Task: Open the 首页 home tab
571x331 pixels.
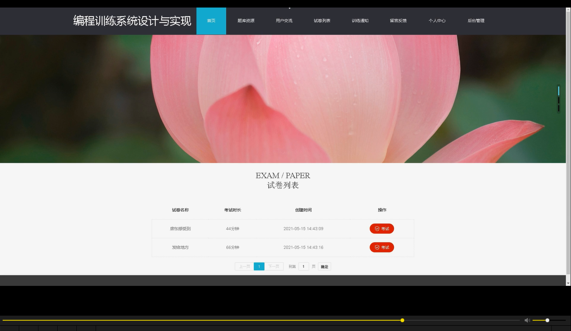Action: coord(211,21)
